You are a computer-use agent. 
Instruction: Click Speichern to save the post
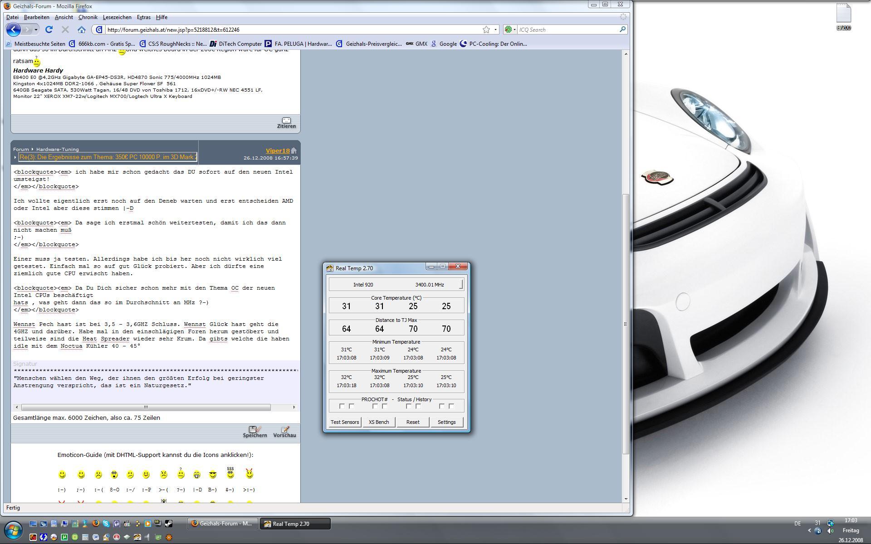coord(255,432)
